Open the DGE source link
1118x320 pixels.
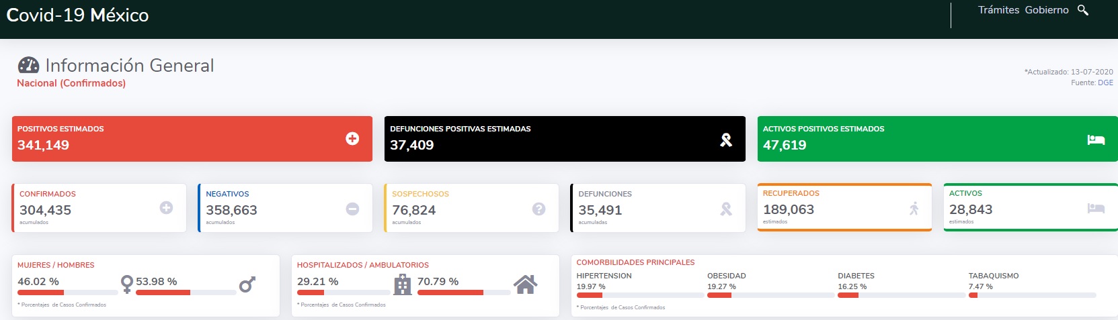[x=1105, y=83]
